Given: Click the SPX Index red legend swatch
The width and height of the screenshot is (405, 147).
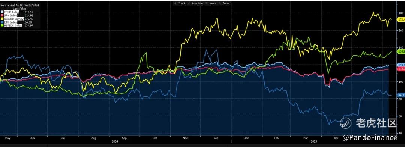Looking at the screenshot, I should click(x=2, y=15).
